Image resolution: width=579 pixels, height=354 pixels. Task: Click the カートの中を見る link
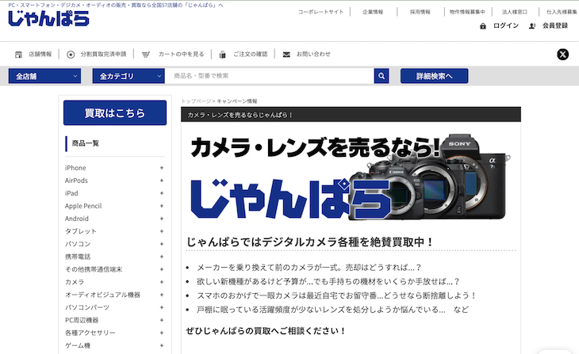(181, 54)
